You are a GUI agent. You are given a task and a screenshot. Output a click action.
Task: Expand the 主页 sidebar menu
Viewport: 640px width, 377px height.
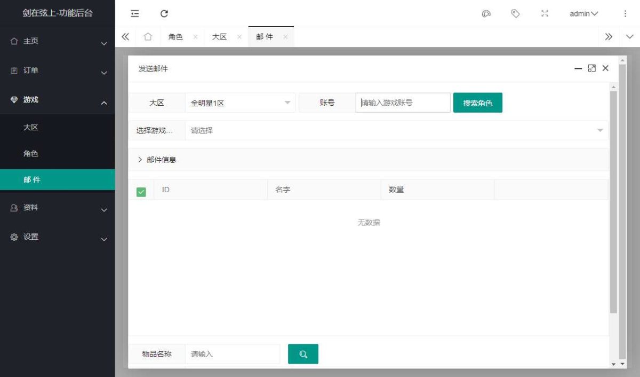click(x=58, y=41)
